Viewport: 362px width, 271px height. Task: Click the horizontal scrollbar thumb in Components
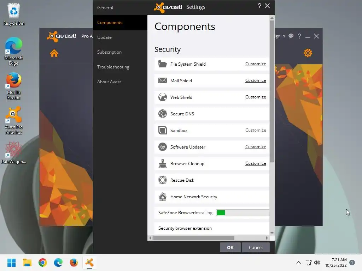pyautogui.click(x=193, y=238)
